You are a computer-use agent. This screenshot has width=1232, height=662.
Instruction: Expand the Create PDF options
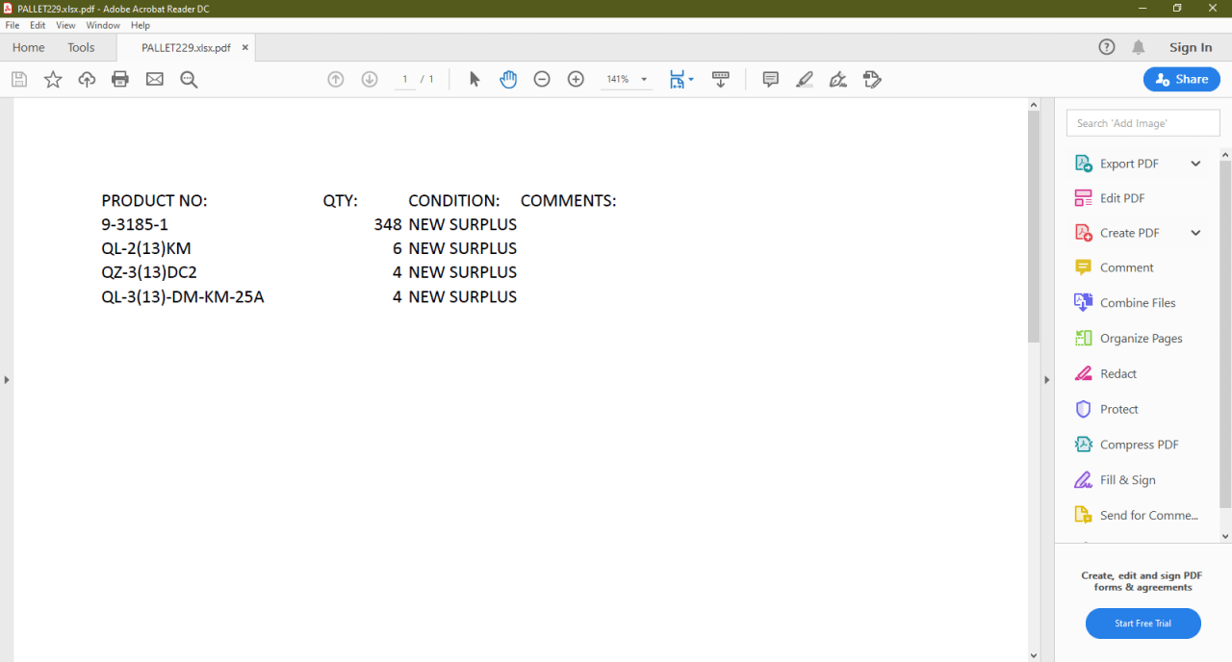pyautogui.click(x=1195, y=233)
